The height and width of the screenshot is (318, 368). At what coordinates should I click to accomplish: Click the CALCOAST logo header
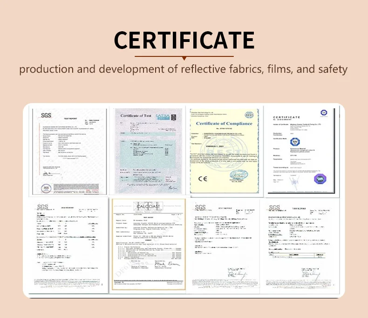(x=148, y=207)
